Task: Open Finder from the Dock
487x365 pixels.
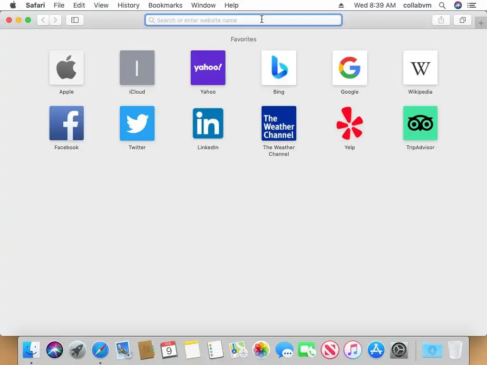Action: click(x=31, y=350)
